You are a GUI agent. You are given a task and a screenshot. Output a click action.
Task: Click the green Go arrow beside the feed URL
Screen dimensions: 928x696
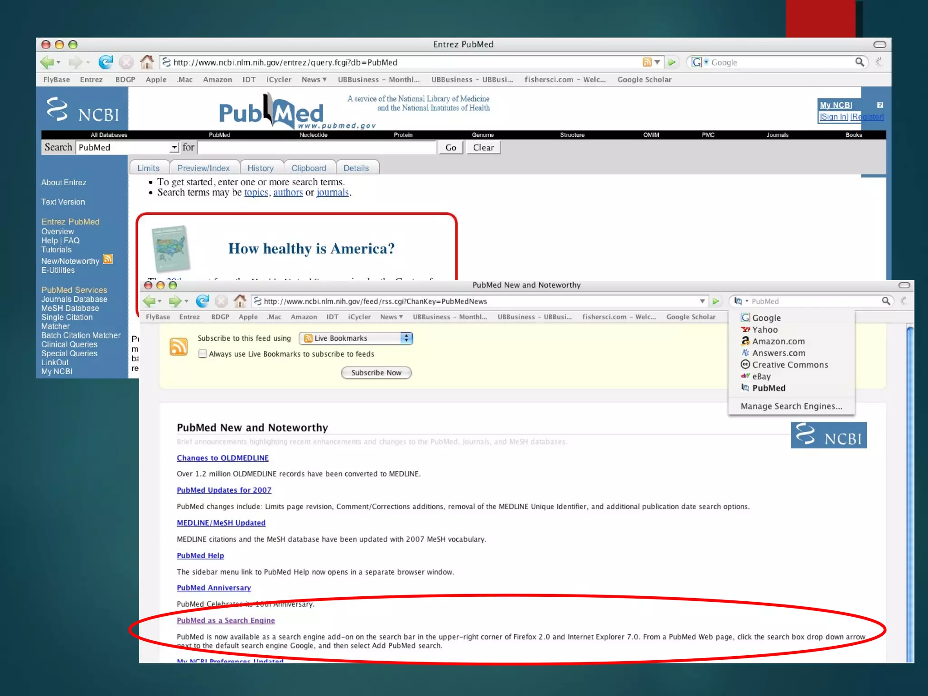pos(716,301)
